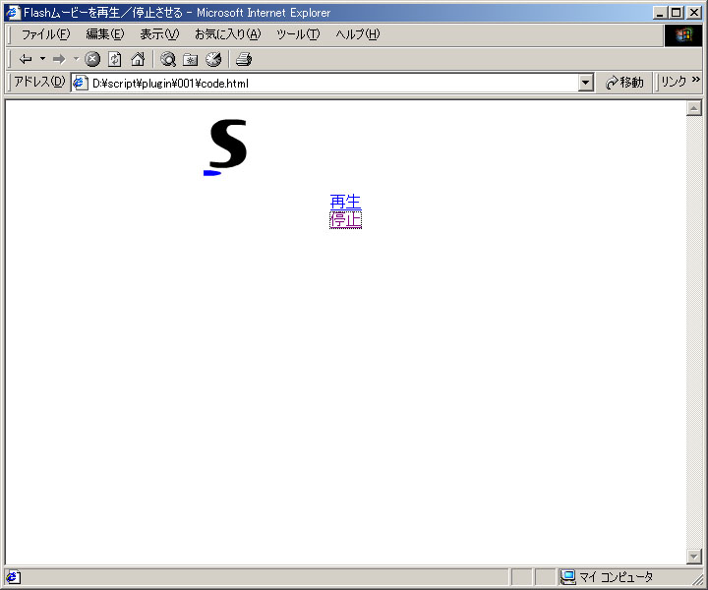Stop page loading with the Stop icon
The height and width of the screenshot is (590, 708).
[92, 59]
